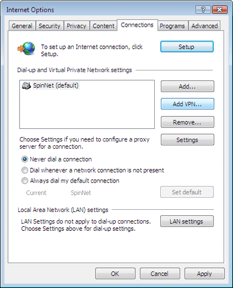The width and height of the screenshot is (233, 288).
Task: Select the SpinNet (default) list entry
Action: coord(56,85)
